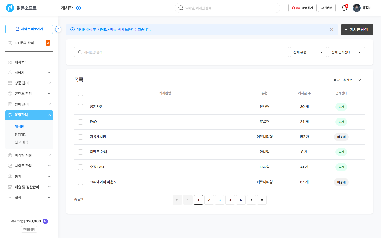Open the 통계 menu item

29,176
